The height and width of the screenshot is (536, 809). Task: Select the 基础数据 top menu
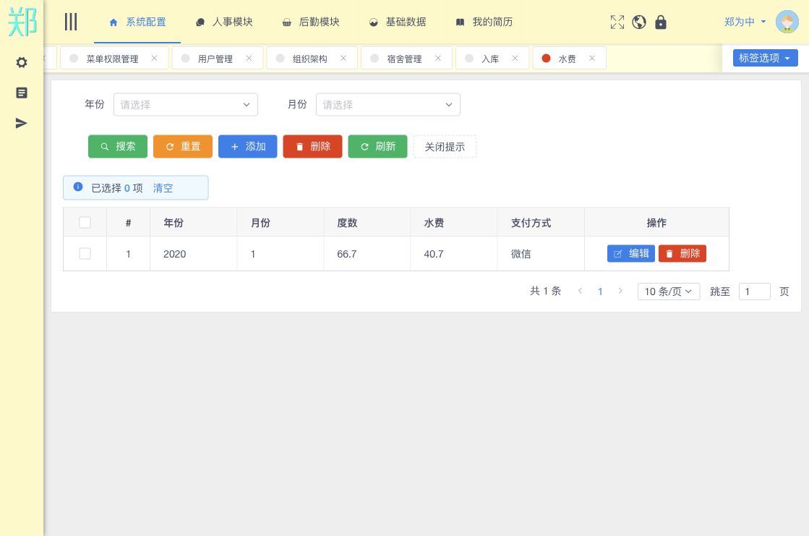[x=398, y=22]
